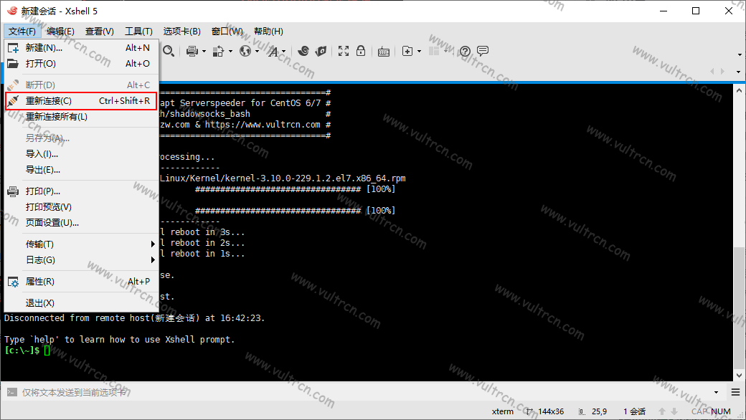Click the Print icon in toolbar
The width and height of the screenshot is (746, 420).
pos(192,51)
